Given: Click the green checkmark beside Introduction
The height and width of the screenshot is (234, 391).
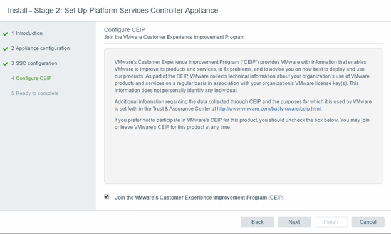Looking at the screenshot, I should pos(6,34).
